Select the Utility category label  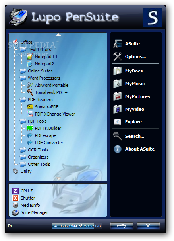(x=26, y=171)
